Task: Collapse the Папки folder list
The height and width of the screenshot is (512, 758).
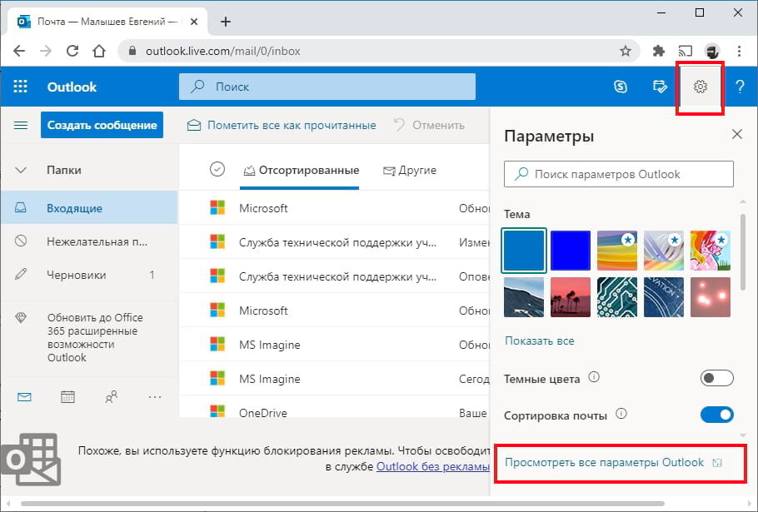Action: 21,170
